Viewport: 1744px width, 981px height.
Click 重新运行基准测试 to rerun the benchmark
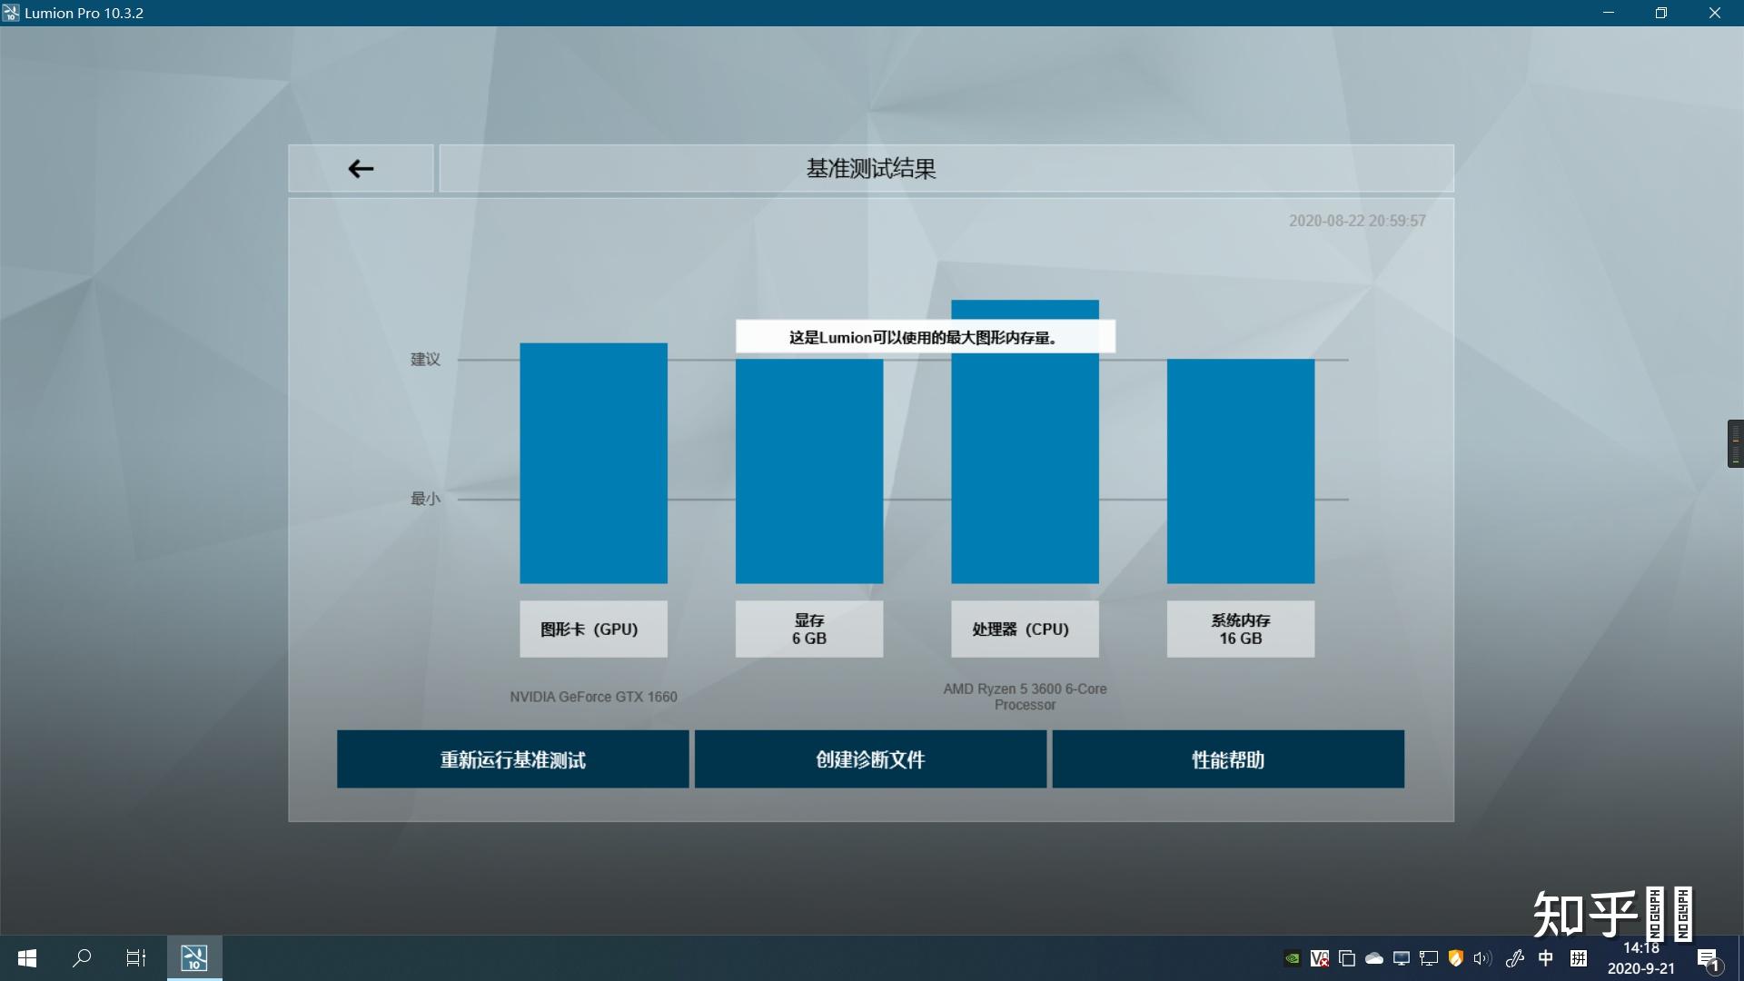coord(512,759)
